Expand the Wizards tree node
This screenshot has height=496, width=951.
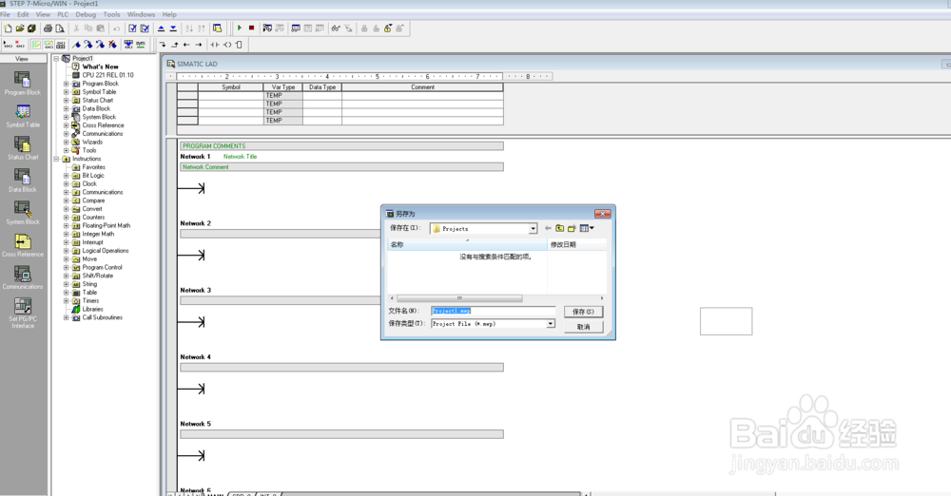tap(67, 142)
